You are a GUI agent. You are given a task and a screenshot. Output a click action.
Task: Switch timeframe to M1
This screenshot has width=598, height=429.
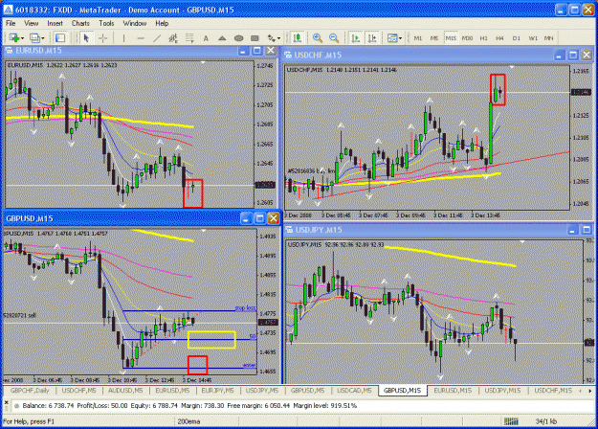[x=418, y=38]
